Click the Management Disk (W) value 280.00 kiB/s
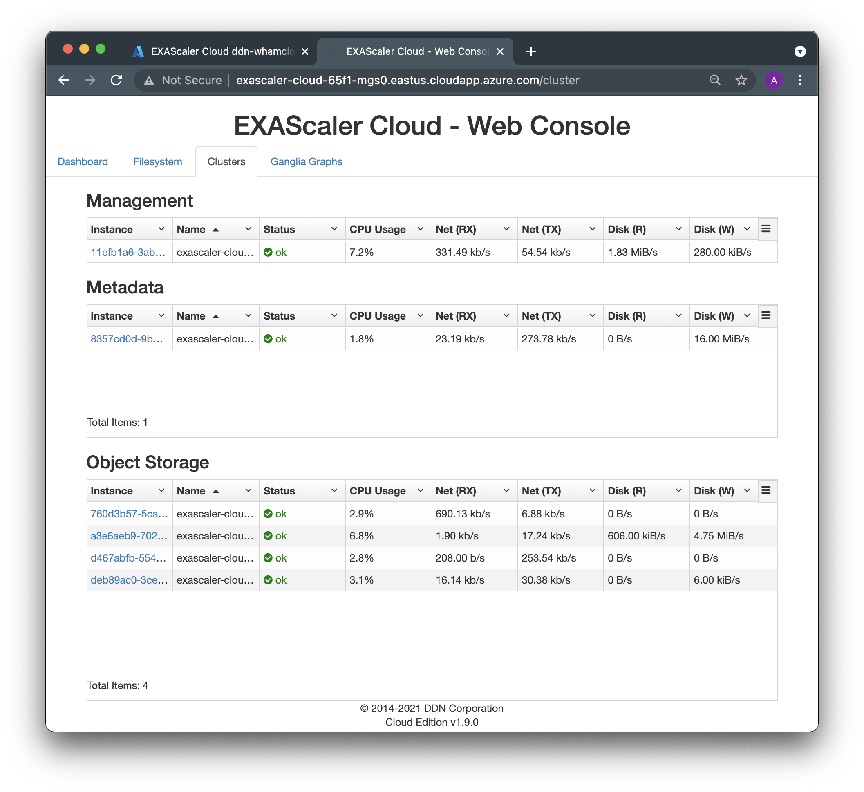 pos(722,253)
